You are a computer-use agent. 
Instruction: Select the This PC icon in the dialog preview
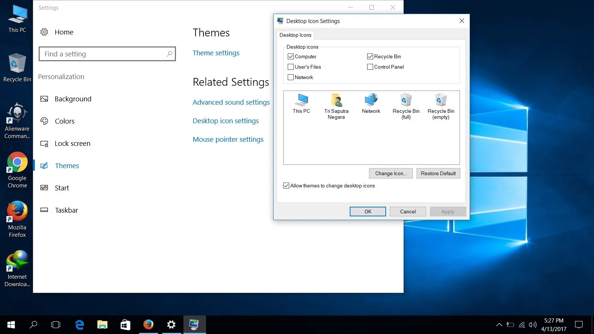(301, 104)
